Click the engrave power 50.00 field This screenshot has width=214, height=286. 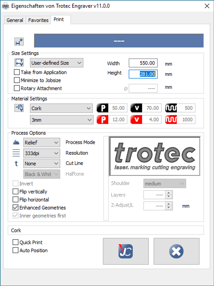coord(118,108)
